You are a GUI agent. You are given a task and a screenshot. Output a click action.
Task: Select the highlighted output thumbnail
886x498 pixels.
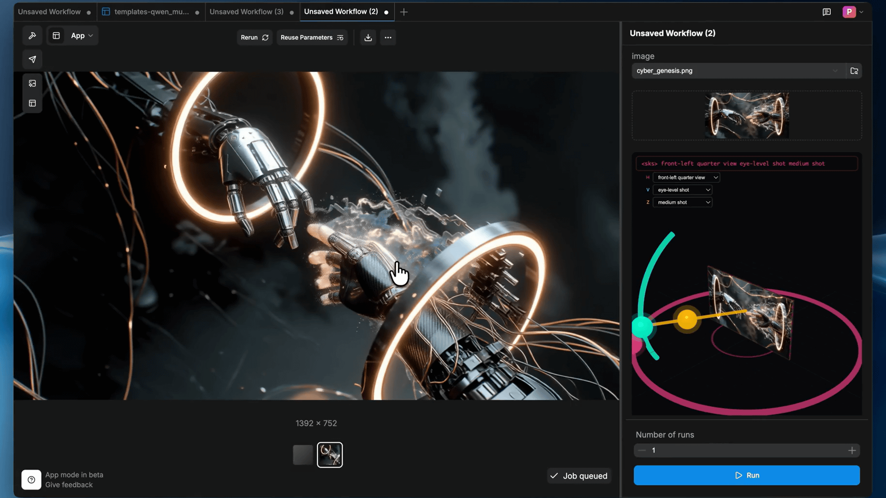[330, 455]
